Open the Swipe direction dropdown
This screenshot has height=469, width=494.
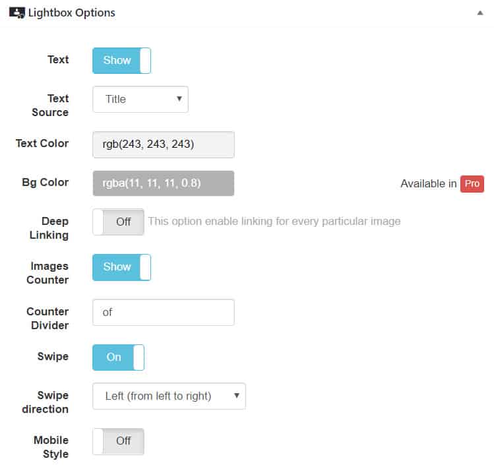pos(170,396)
